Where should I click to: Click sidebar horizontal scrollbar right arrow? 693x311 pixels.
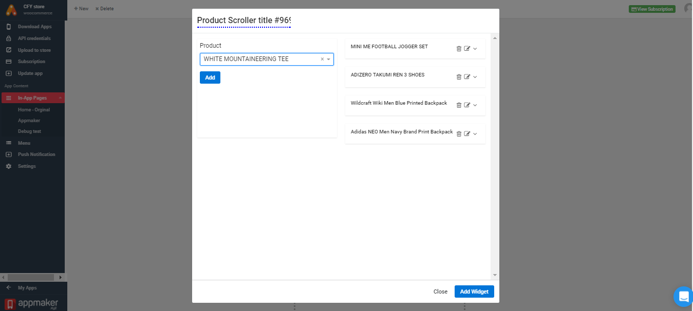coord(61,277)
